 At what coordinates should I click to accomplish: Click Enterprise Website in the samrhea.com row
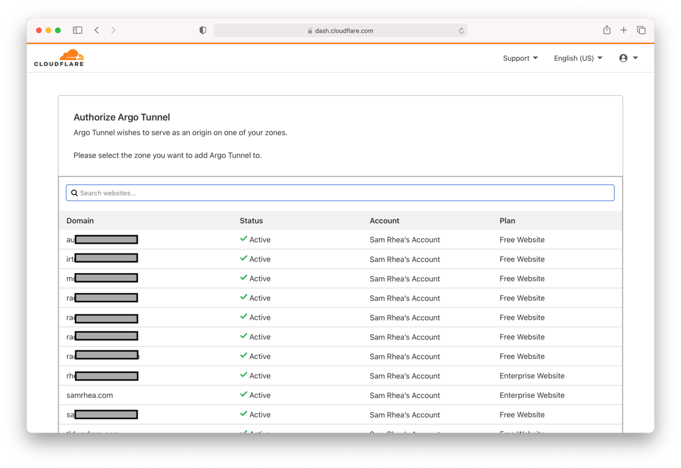click(532, 395)
